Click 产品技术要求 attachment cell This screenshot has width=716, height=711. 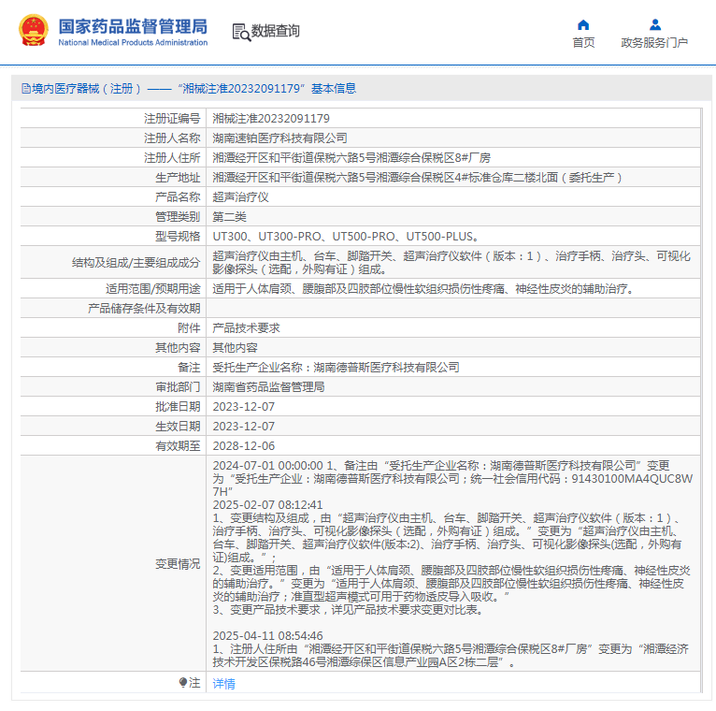[246, 328]
